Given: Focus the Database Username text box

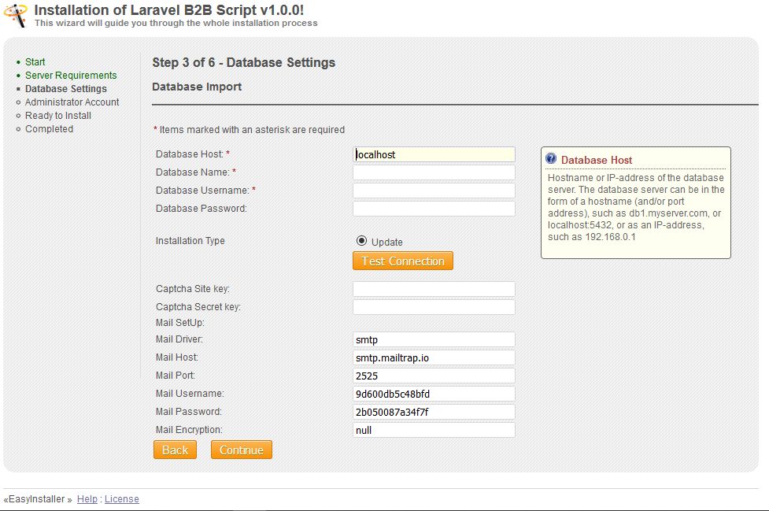Looking at the screenshot, I should click(x=434, y=191).
